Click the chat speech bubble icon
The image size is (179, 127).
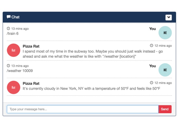click(x=8, y=17)
